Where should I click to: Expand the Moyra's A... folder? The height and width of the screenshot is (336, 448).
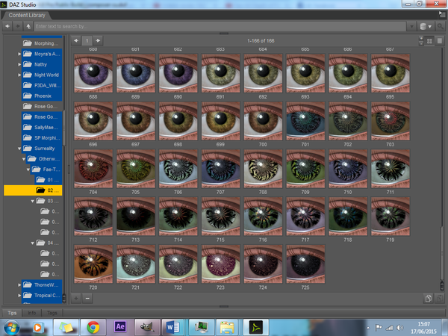point(19,54)
